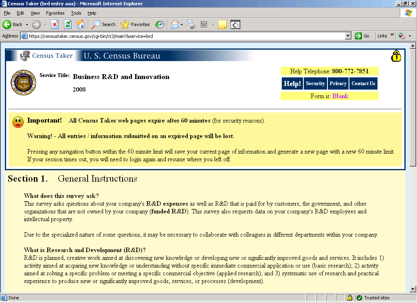Click the Contact Us button
Viewport: 417px width, 303px height.
pos(363,83)
